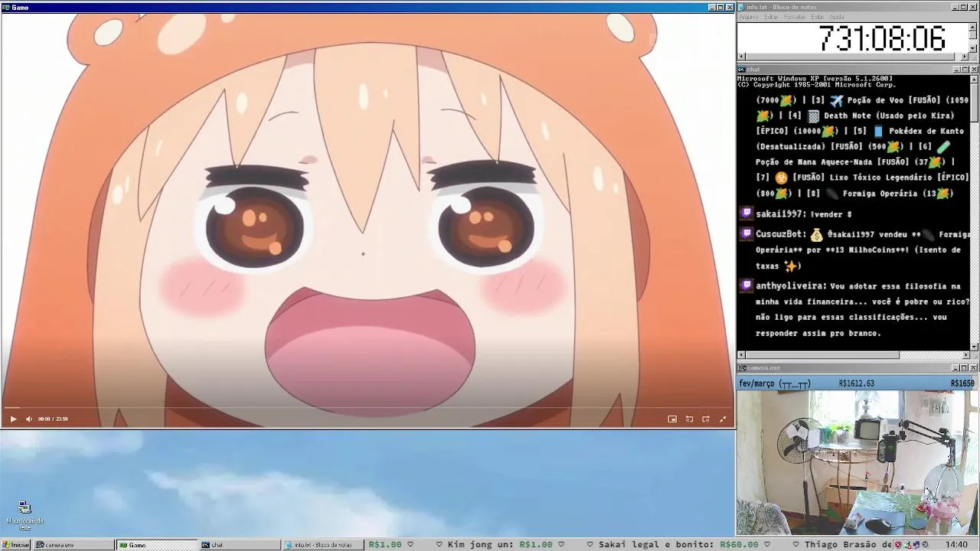
Task: Click anthyoliveira's Twitch badge icon in chat
Action: tap(746, 285)
